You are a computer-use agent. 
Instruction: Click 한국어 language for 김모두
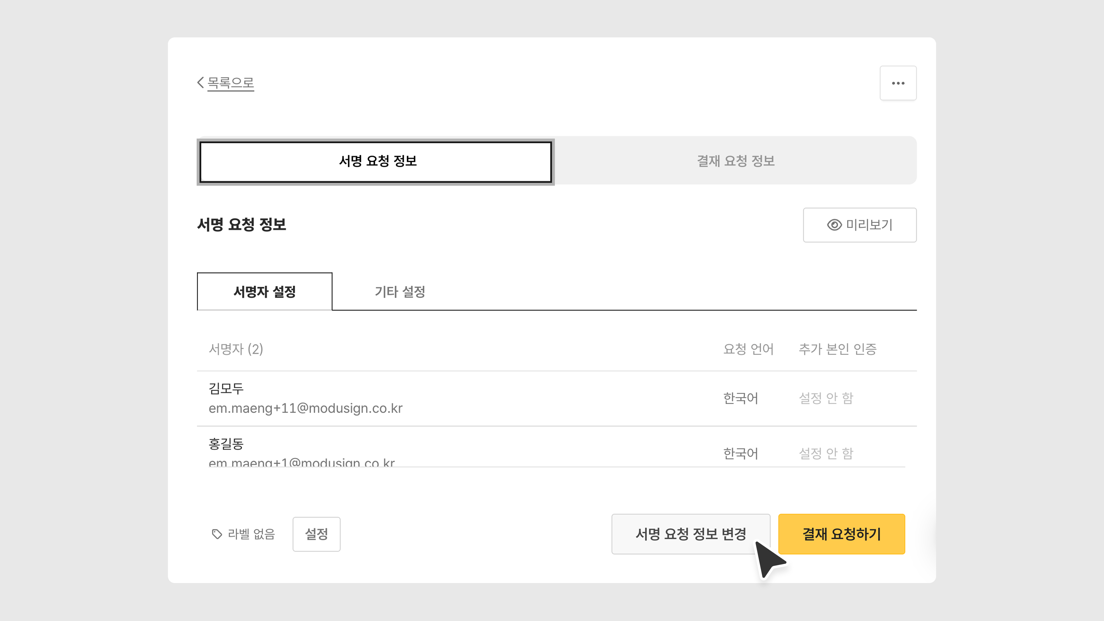pos(741,398)
